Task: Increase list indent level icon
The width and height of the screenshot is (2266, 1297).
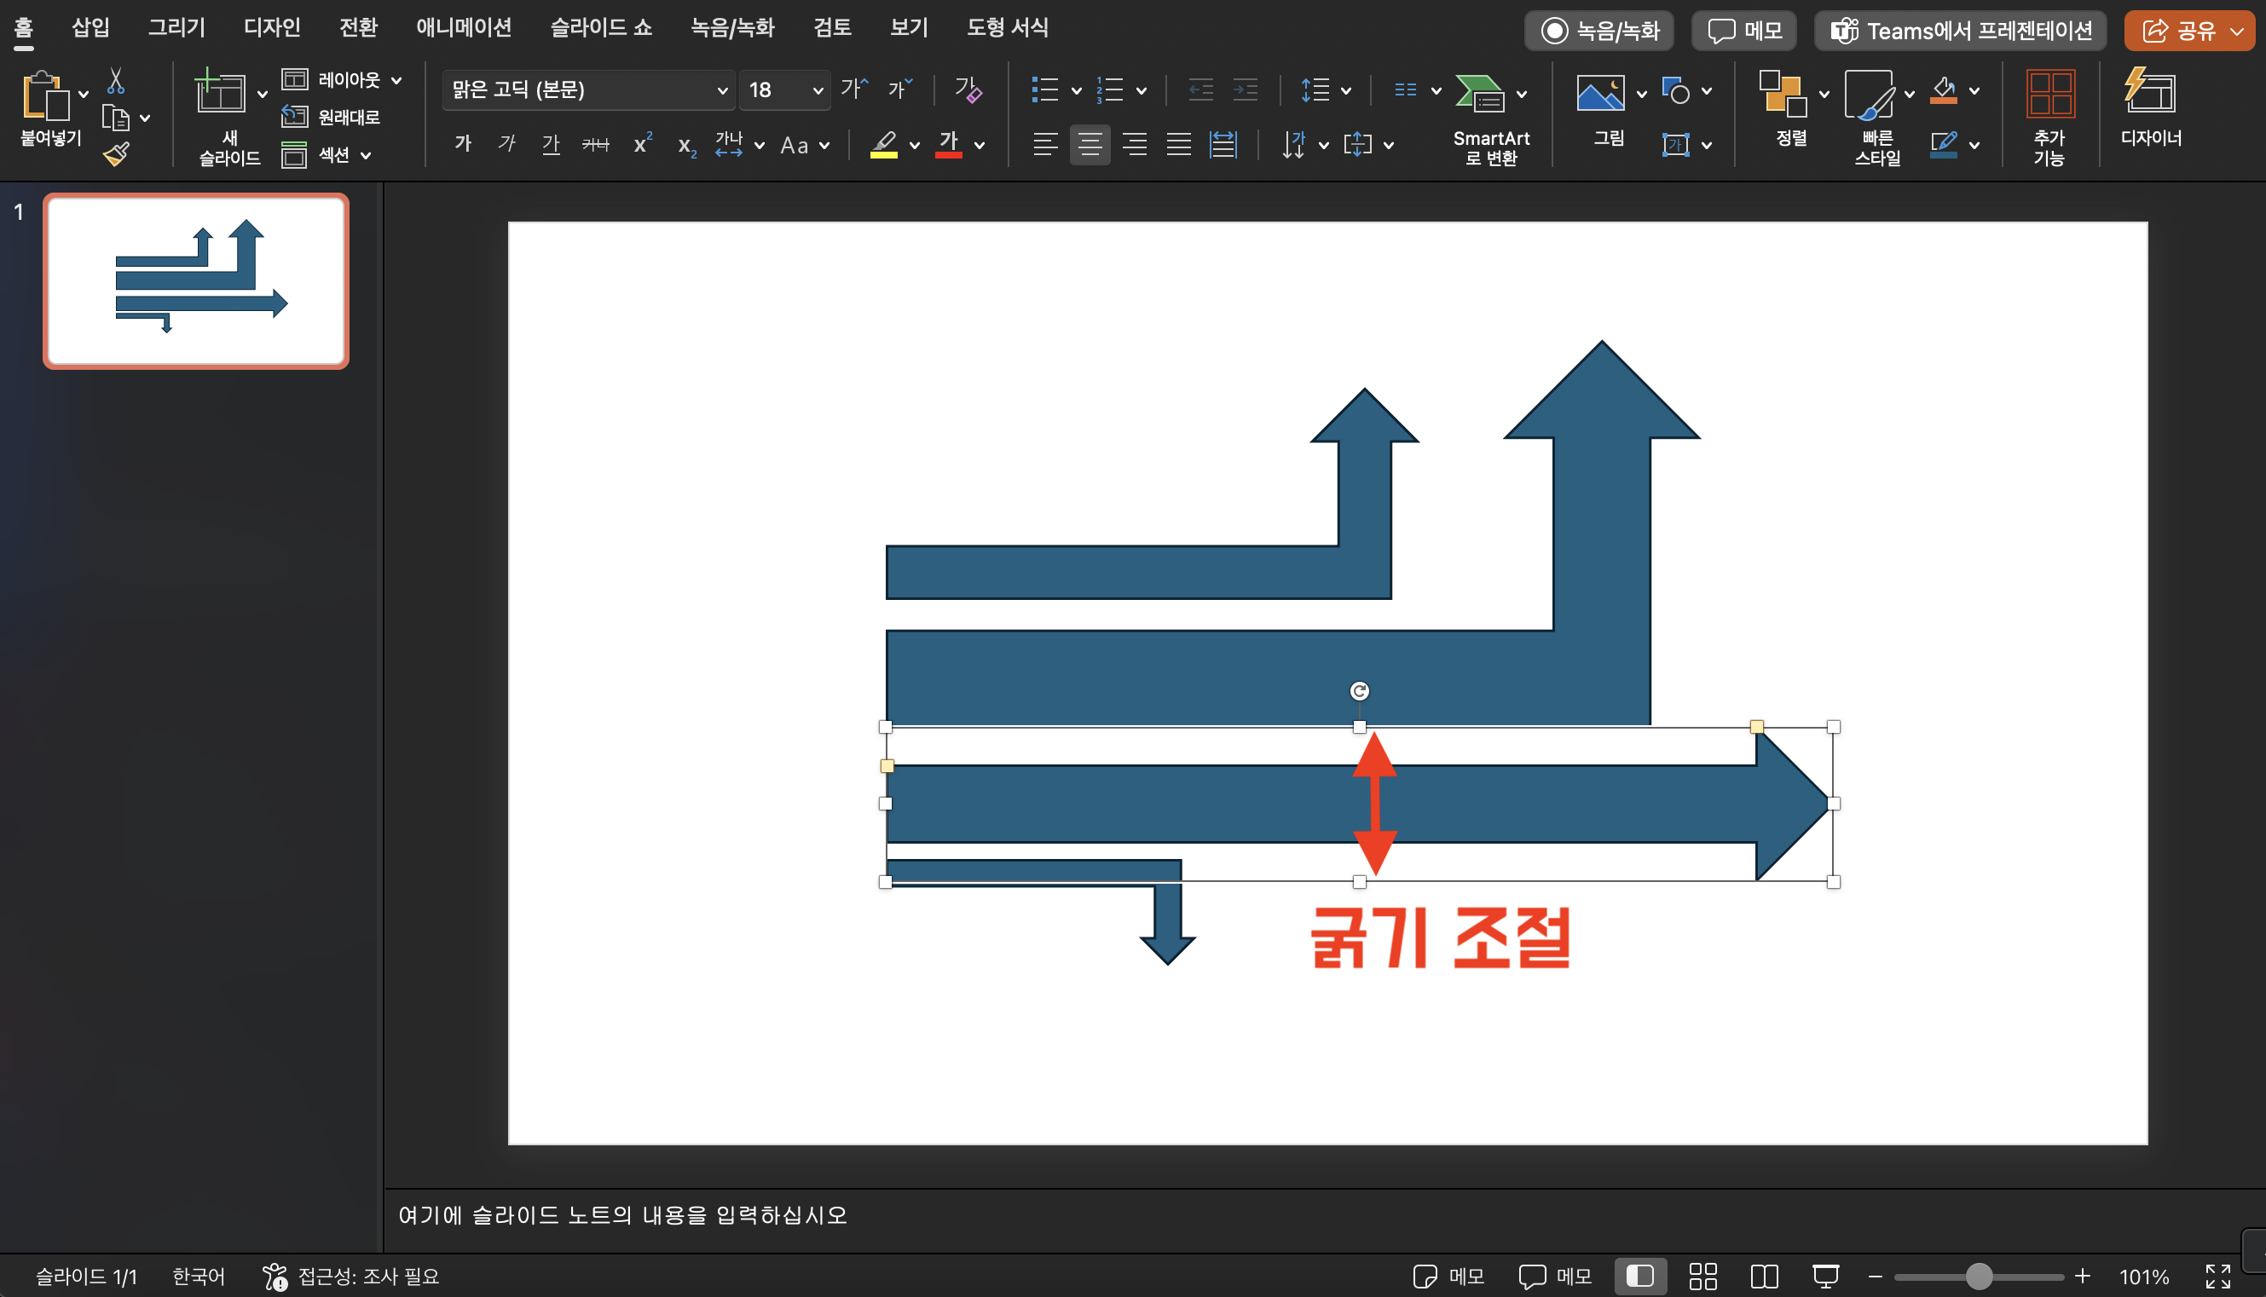Action: (1245, 90)
